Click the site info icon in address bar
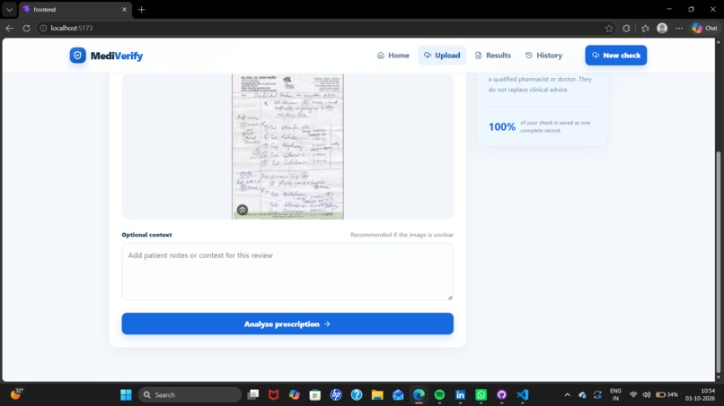Viewport: 724px width, 406px height. pos(43,28)
